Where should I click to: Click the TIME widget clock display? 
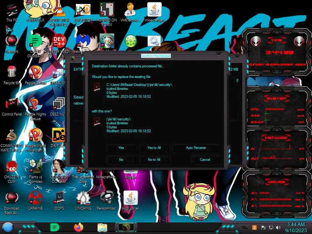pos(279,52)
